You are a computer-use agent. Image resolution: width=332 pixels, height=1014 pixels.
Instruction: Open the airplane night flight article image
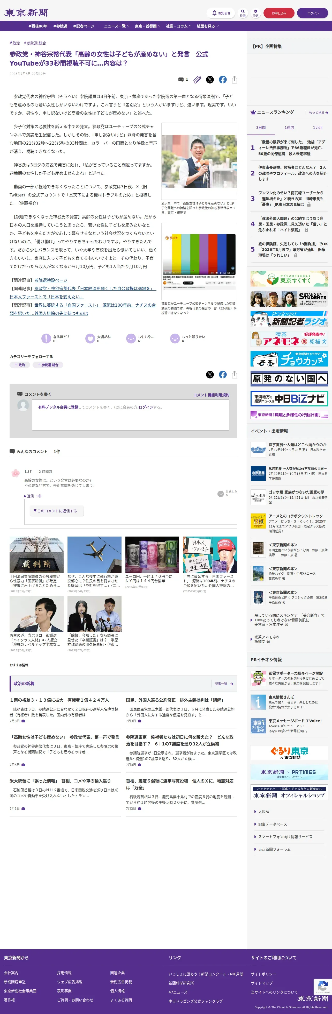pos(94,555)
